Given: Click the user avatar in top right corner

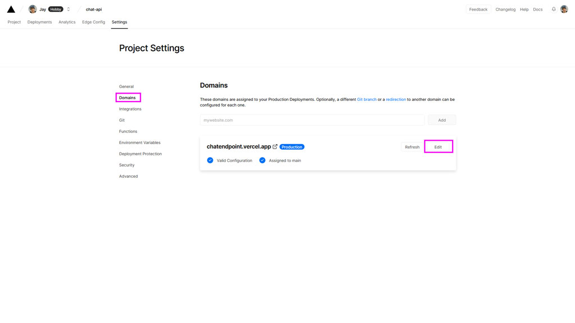Looking at the screenshot, I should (564, 9).
